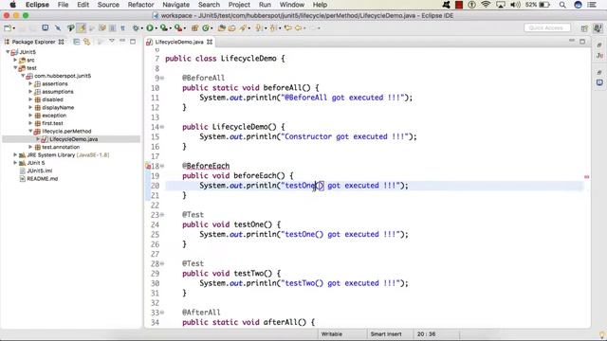Click the red error marker in overview ruler
Viewport: 607px width, 341px height.
point(587,177)
